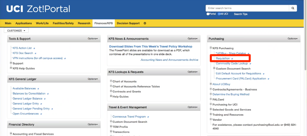Expand the TEM Profile node
Image resolution: width=307 pixels, height=136 pixels.
(x=111, y=126)
